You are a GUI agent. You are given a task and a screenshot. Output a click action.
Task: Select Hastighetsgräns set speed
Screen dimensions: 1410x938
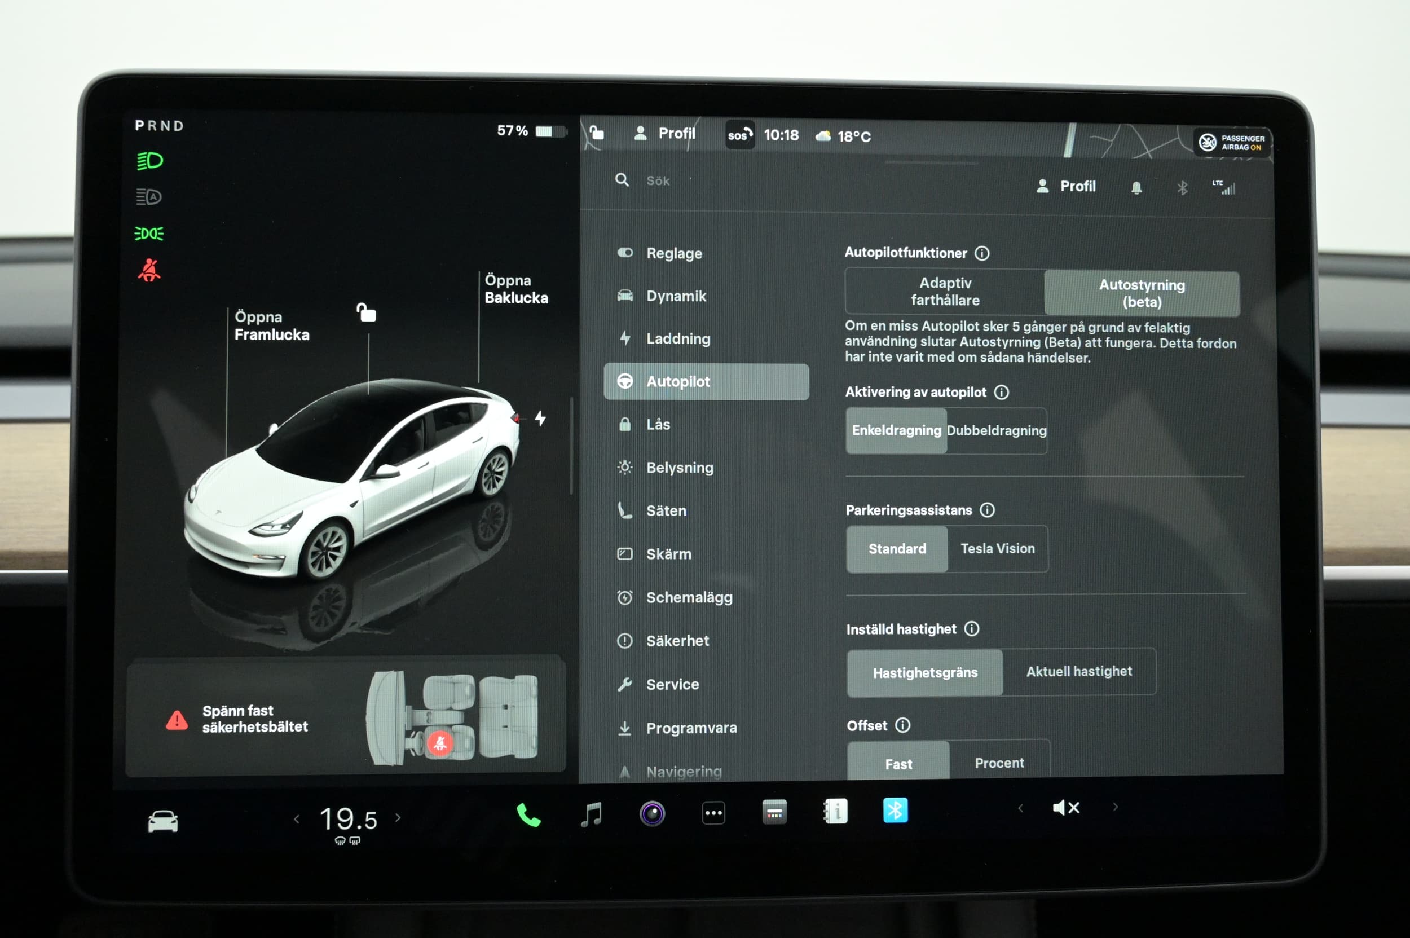click(x=925, y=673)
